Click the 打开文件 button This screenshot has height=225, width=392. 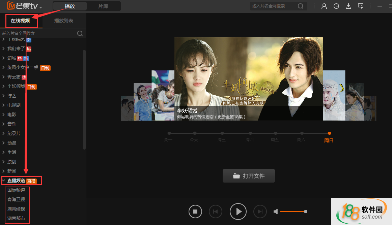pyautogui.click(x=249, y=176)
